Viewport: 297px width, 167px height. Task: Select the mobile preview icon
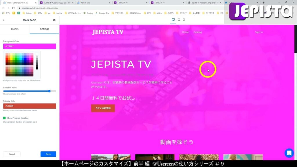pyautogui.click(x=184, y=20)
